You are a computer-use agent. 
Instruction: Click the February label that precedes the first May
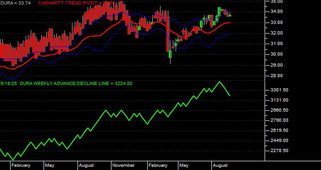(21, 165)
